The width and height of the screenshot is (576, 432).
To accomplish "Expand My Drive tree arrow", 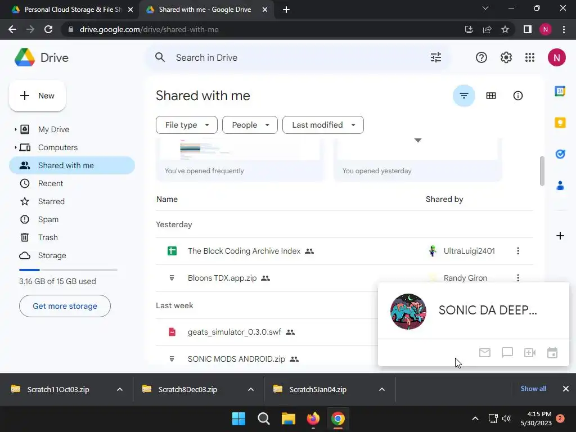I will point(15,129).
